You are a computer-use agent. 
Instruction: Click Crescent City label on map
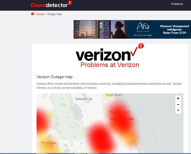click(84, 99)
